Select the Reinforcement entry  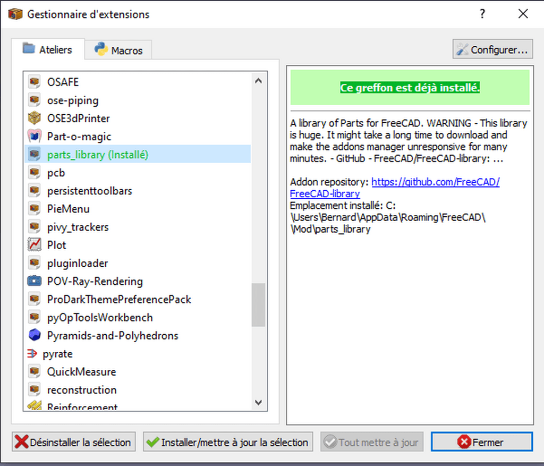(x=138, y=405)
